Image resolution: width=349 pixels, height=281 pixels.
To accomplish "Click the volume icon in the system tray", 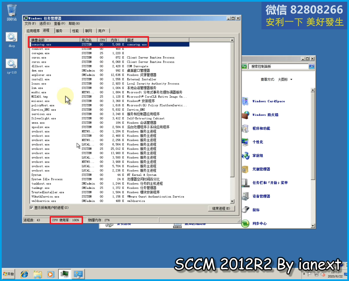I will coord(323,274).
